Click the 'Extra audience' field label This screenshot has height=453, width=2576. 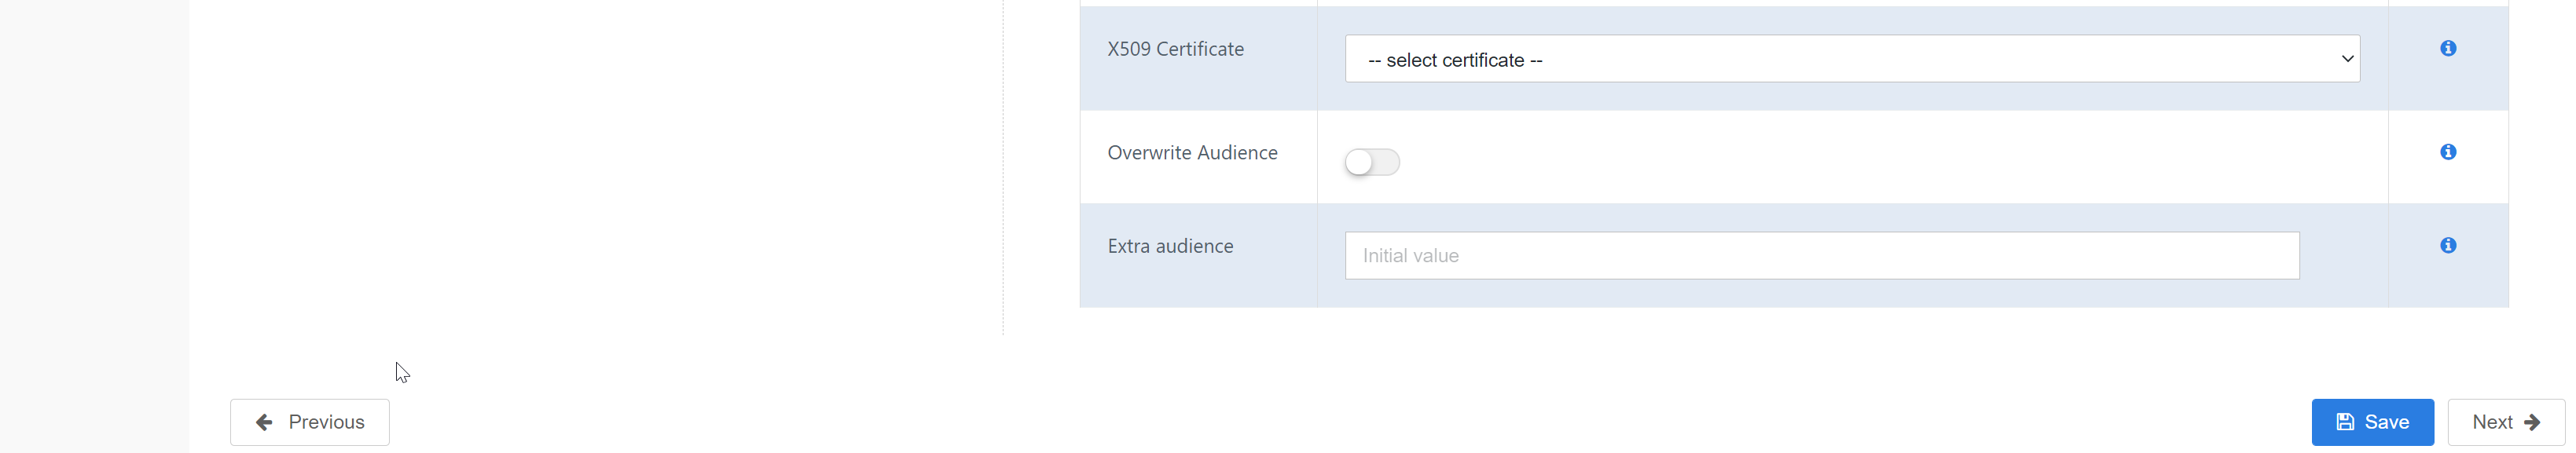(1170, 246)
